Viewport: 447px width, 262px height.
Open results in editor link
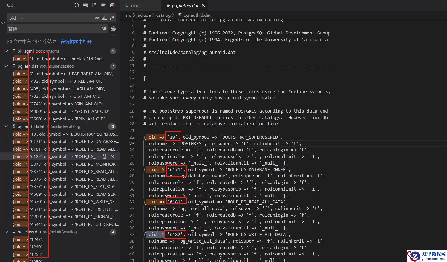pos(76,42)
